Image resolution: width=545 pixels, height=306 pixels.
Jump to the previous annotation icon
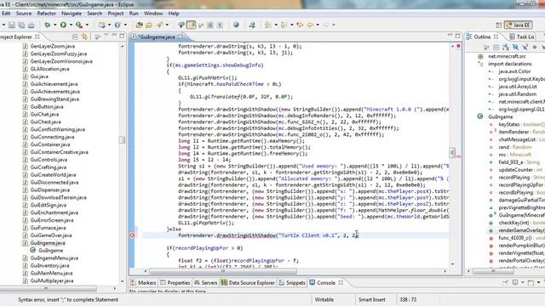pyautogui.click(x=284, y=25)
